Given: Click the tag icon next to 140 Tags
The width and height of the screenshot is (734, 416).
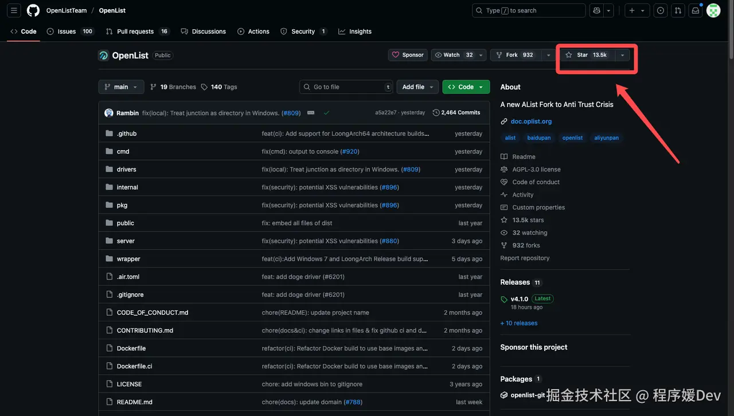Looking at the screenshot, I should [204, 87].
